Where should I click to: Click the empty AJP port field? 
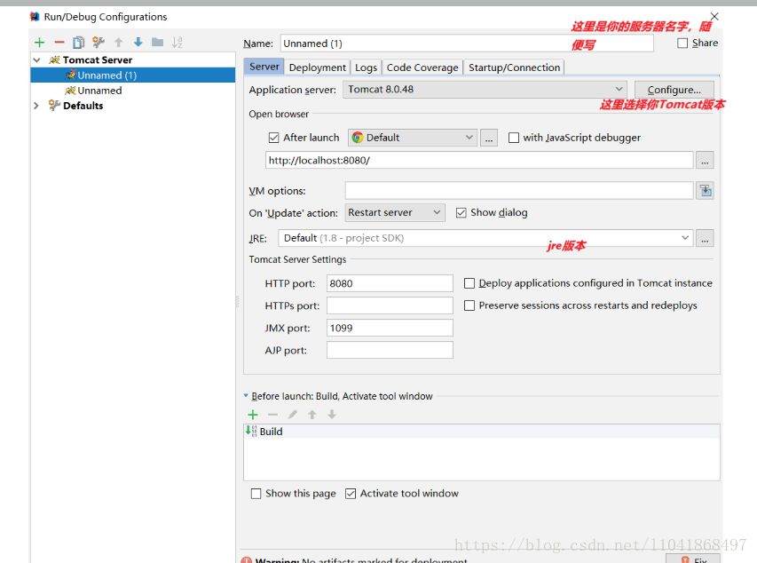(x=390, y=350)
